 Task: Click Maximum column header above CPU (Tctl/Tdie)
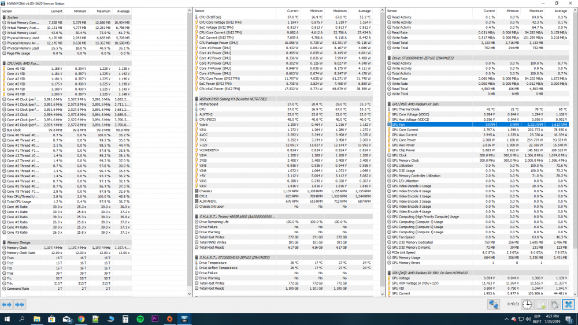tap(336, 11)
